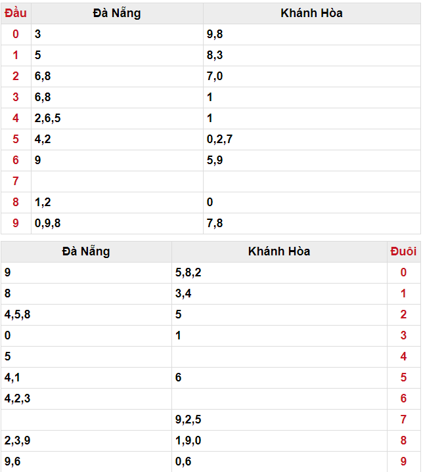
Task: Click the '0,9,8' cell in Đà Nẵng column
Action: click(x=48, y=224)
